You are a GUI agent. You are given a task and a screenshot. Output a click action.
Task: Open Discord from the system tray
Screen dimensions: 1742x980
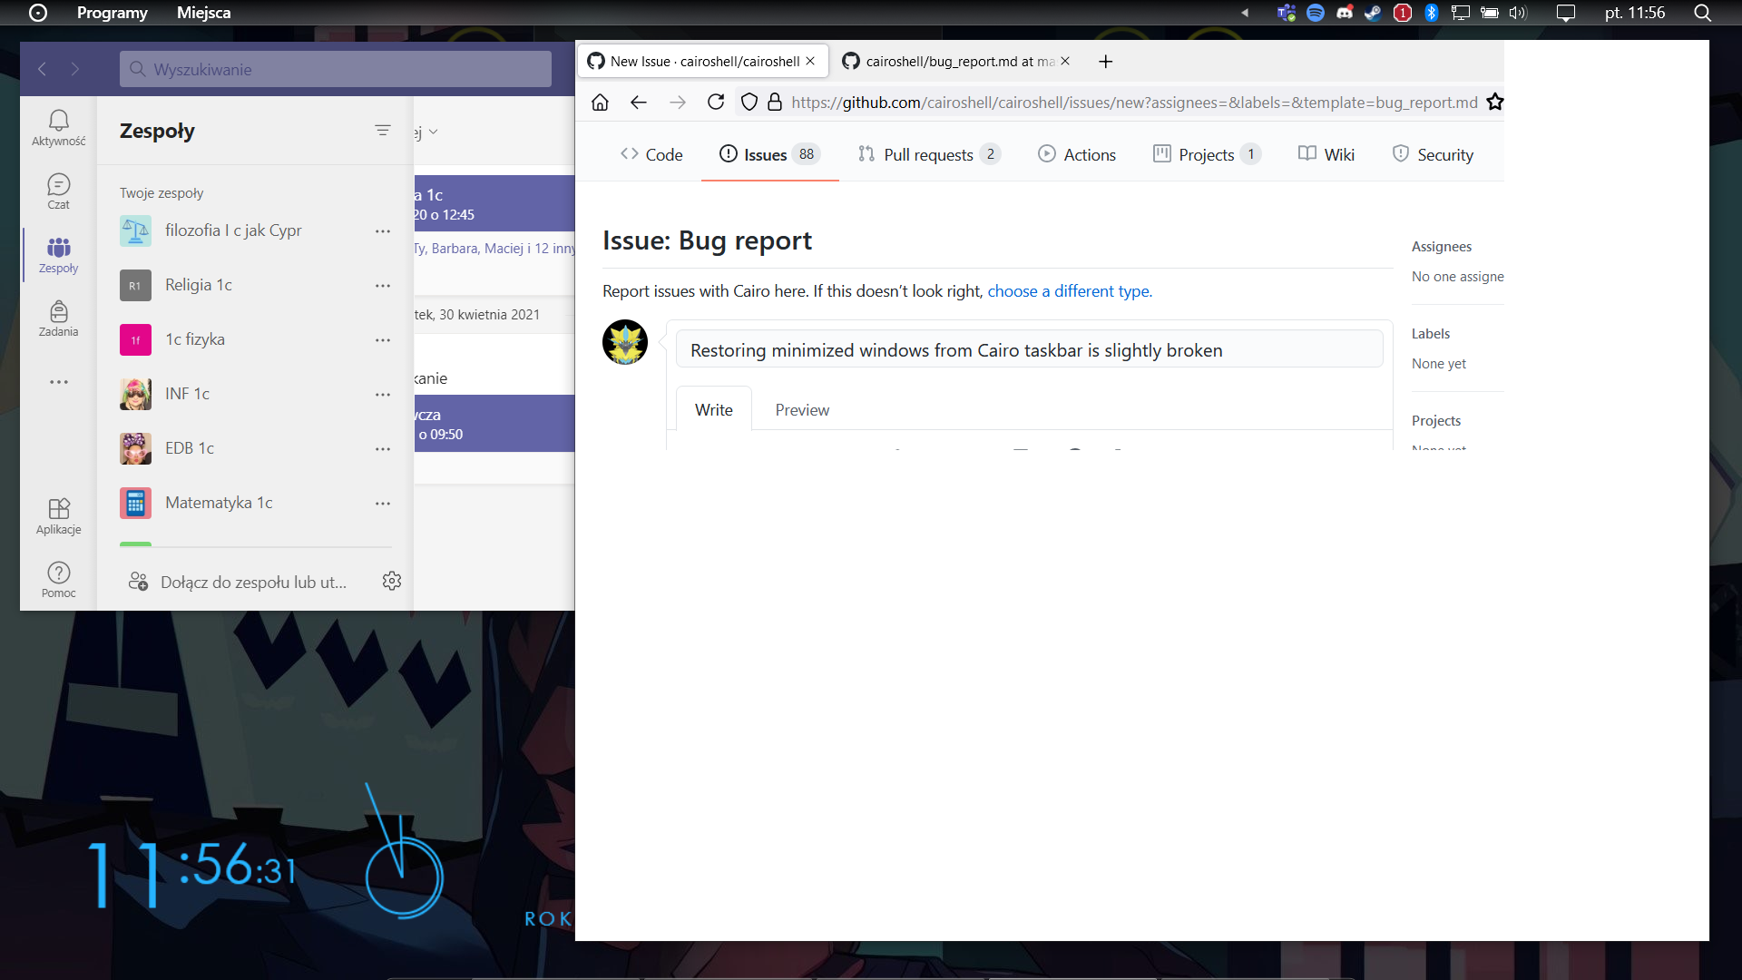[1345, 13]
